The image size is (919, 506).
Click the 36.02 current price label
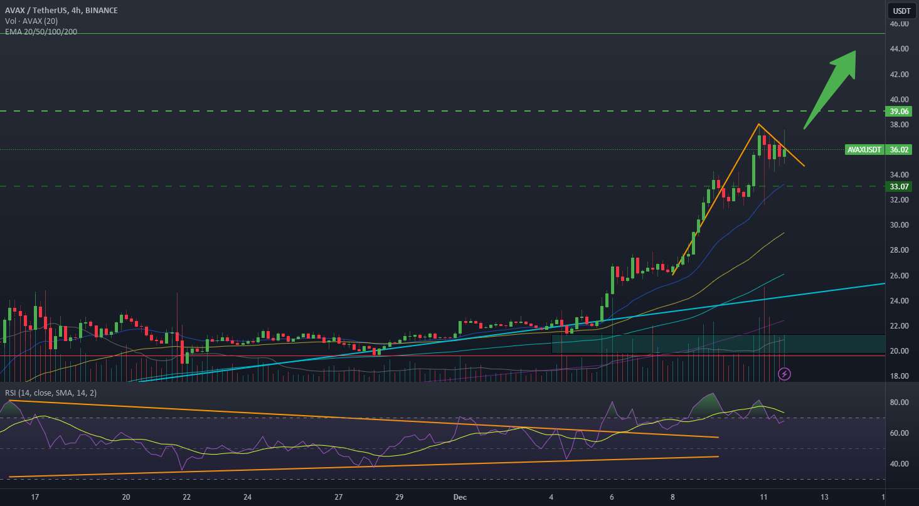(x=900, y=150)
